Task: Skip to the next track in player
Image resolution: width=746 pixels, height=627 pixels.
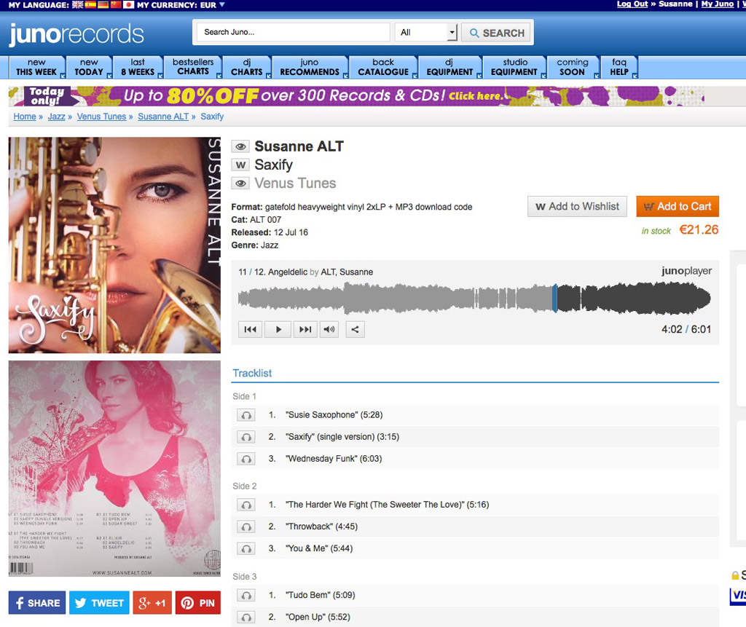Action: (x=305, y=329)
